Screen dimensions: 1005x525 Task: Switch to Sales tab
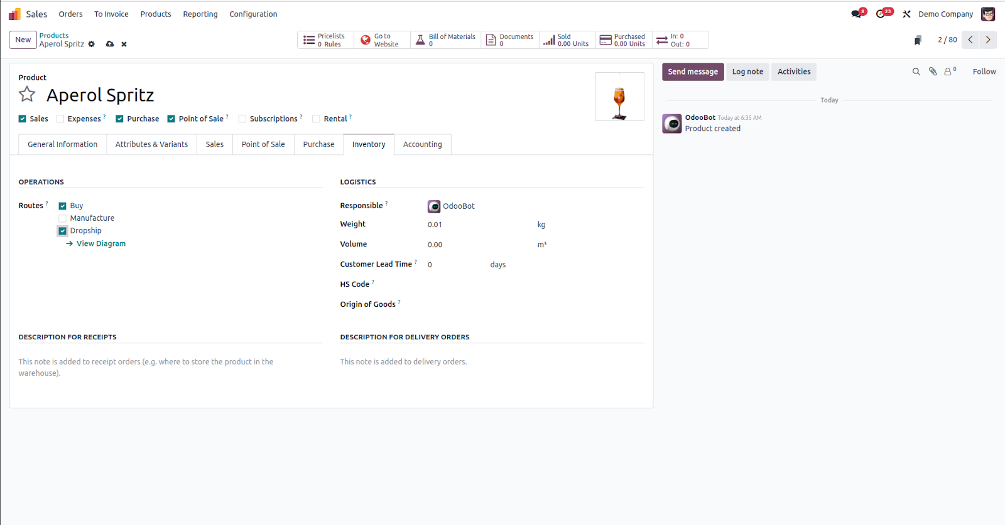point(215,144)
